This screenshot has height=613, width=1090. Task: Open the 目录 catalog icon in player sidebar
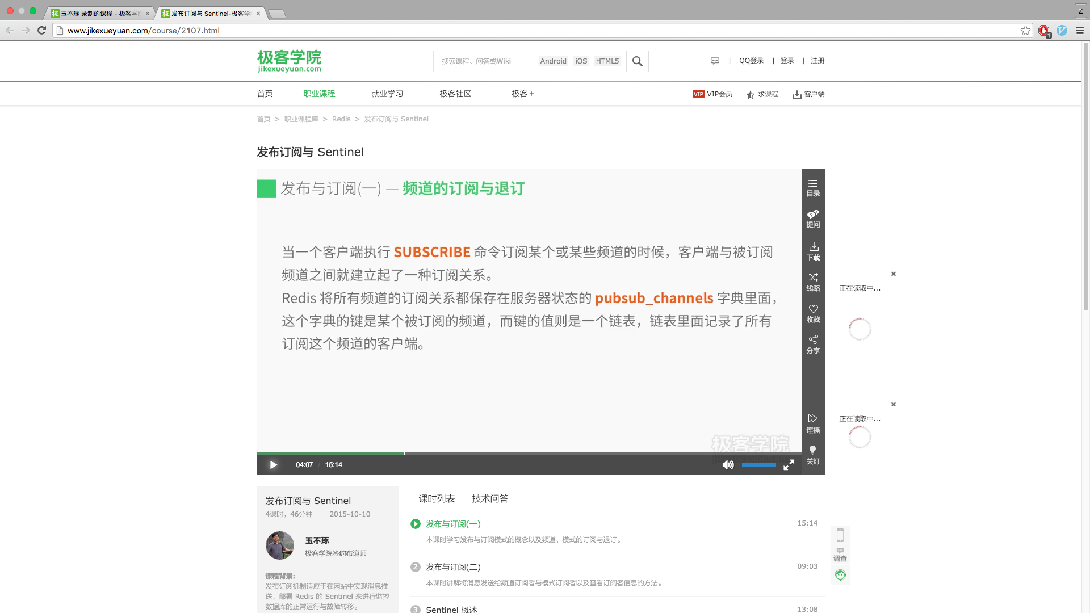click(813, 187)
